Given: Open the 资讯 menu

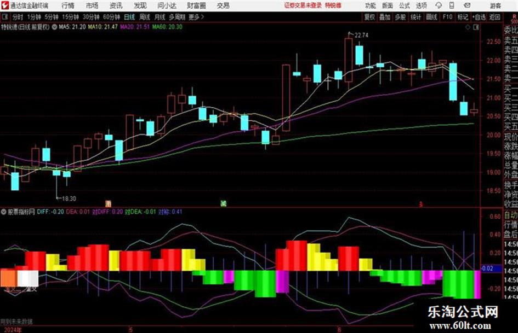Looking at the screenshot, I should pyautogui.click(x=116, y=5).
